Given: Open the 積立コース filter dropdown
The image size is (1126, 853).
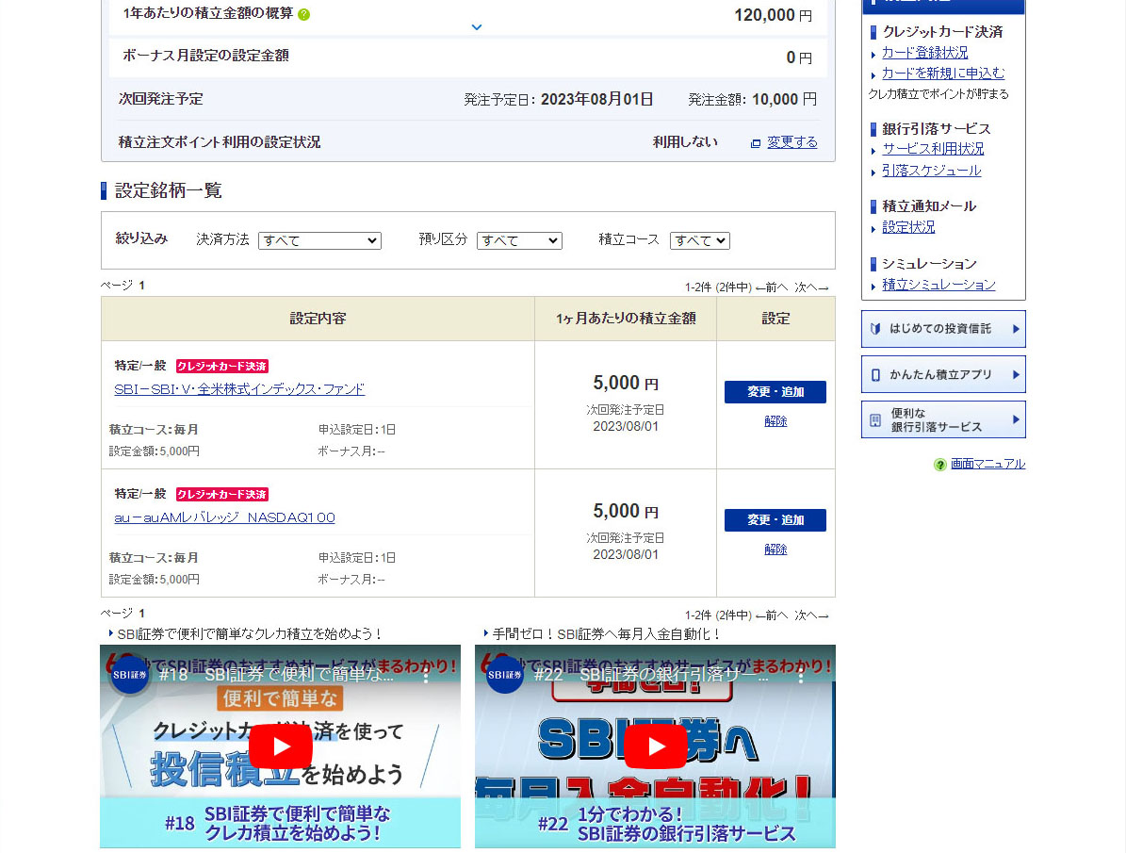Looking at the screenshot, I should pyautogui.click(x=699, y=240).
